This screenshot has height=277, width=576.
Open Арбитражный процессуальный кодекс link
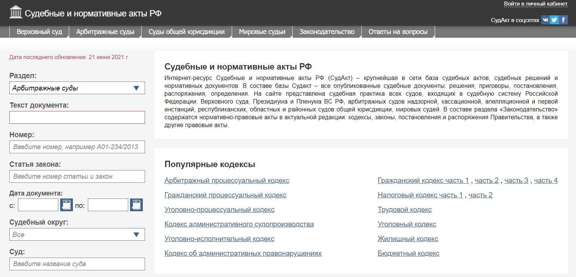point(227,181)
